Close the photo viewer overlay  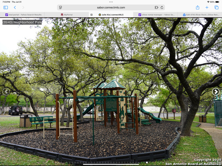[x=217, y=22]
